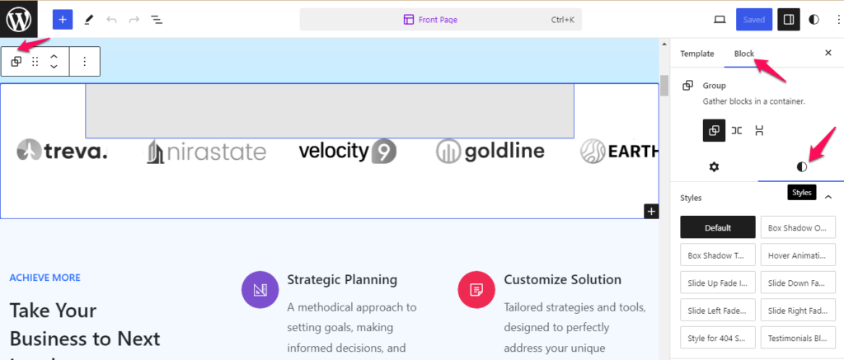Open the Front Page command palette
The width and height of the screenshot is (844, 360).
pyautogui.click(x=441, y=20)
